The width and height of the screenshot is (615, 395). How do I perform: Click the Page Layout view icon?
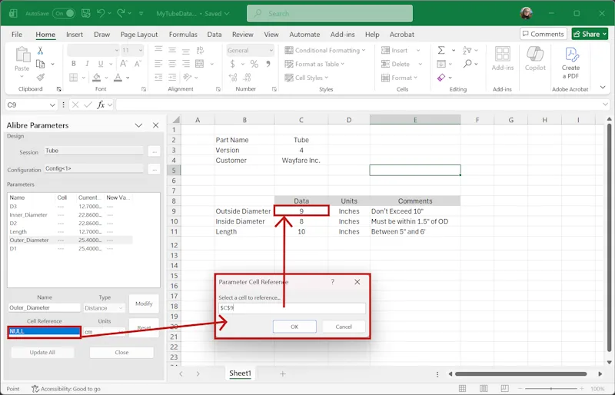484,389
